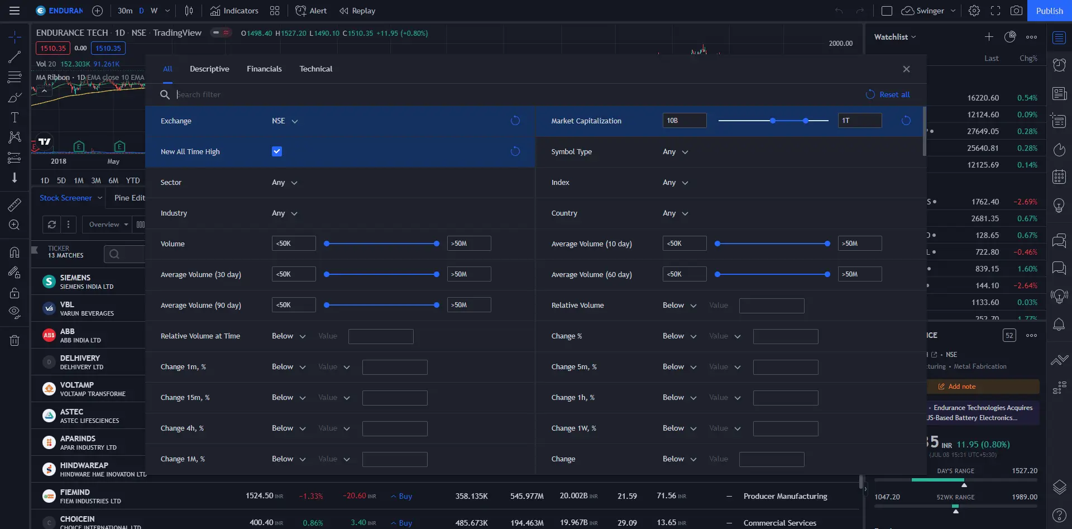Image resolution: width=1072 pixels, height=529 pixels.
Task: Take a chart snapshot with camera icon
Action: click(1016, 11)
